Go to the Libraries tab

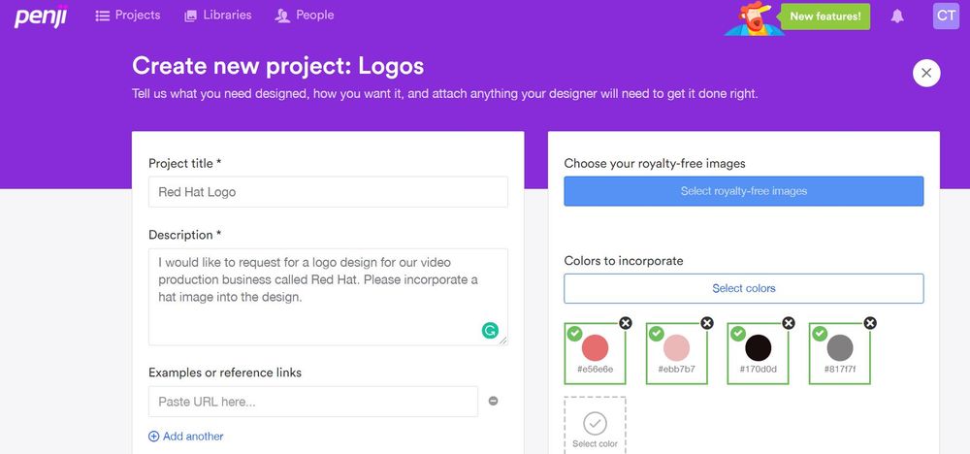tap(217, 16)
